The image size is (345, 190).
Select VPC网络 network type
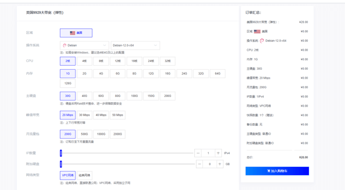point(68,175)
